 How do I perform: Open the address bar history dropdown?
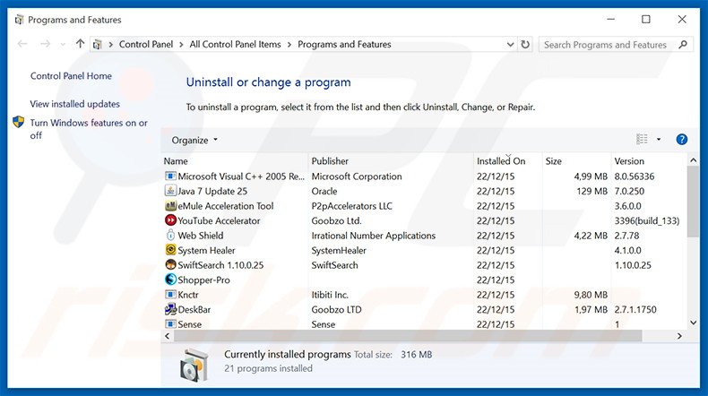click(x=508, y=44)
